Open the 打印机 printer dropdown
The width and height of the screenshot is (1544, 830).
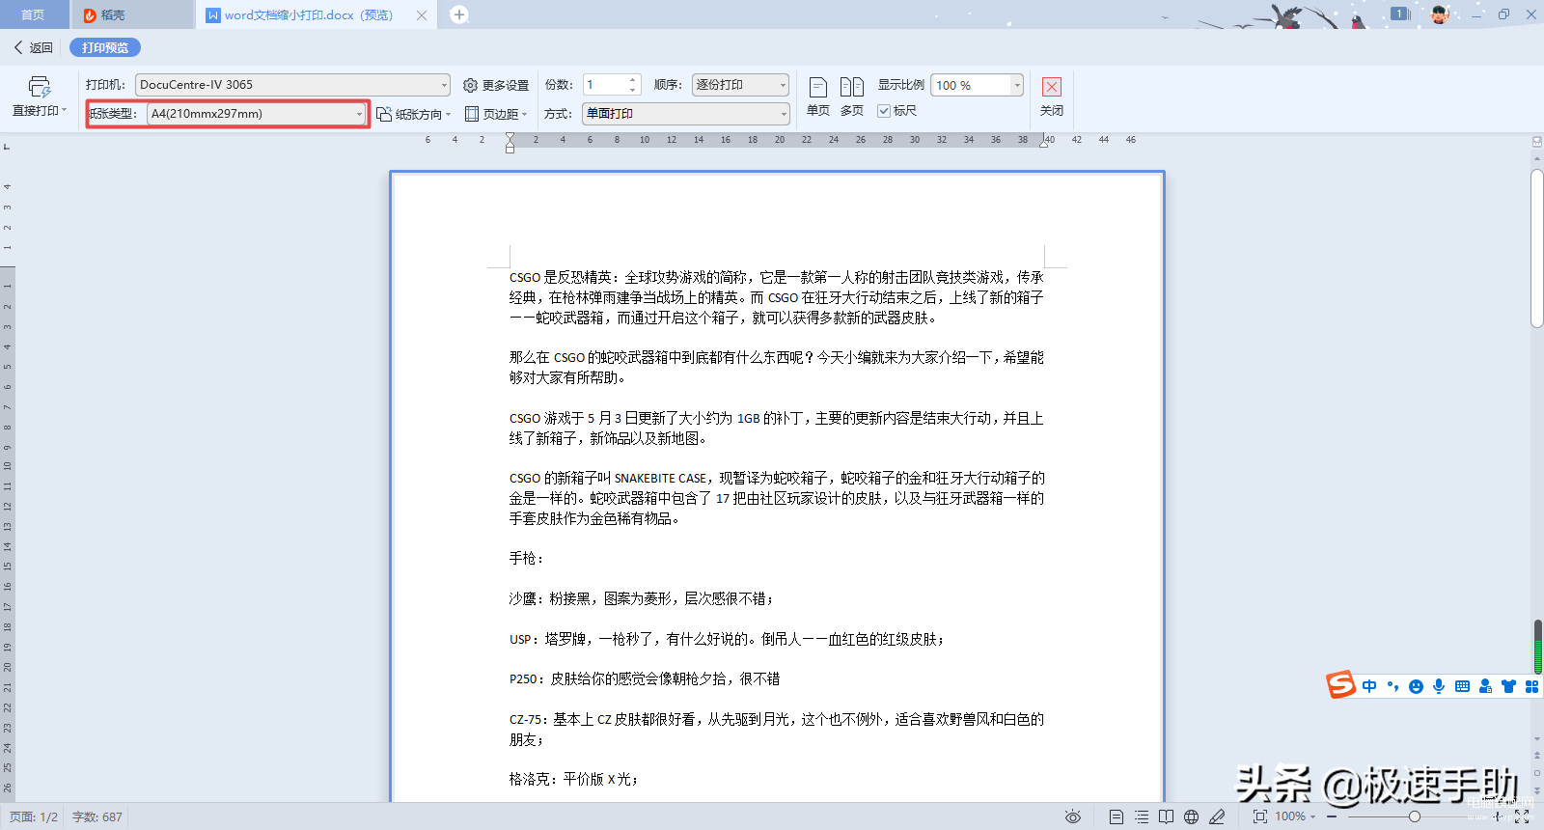(x=292, y=85)
